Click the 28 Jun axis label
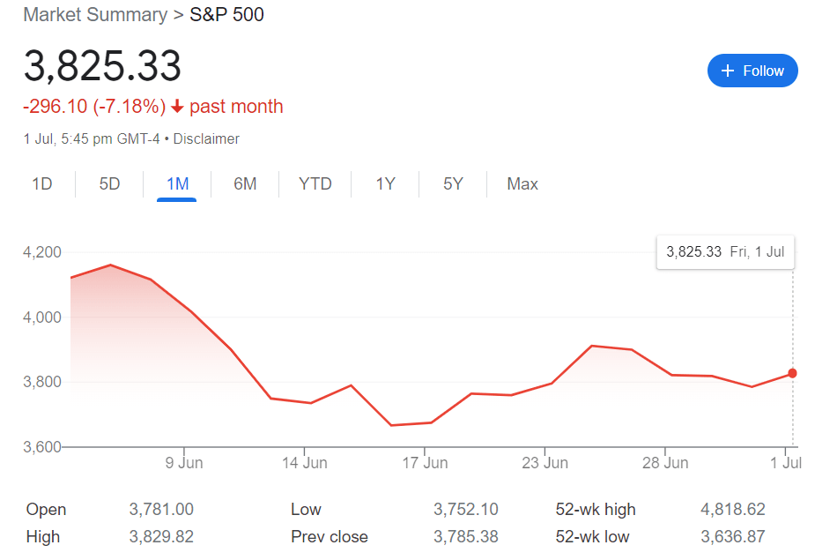The image size is (815, 560). point(664,462)
